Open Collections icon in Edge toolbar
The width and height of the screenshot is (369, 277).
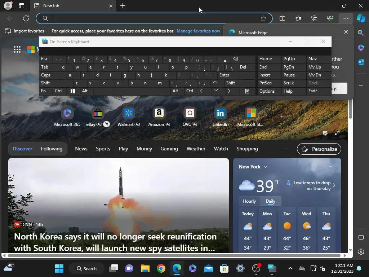(314, 18)
